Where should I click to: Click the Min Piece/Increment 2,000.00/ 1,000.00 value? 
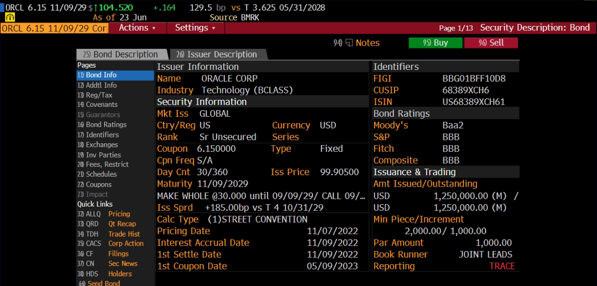[x=446, y=231]
